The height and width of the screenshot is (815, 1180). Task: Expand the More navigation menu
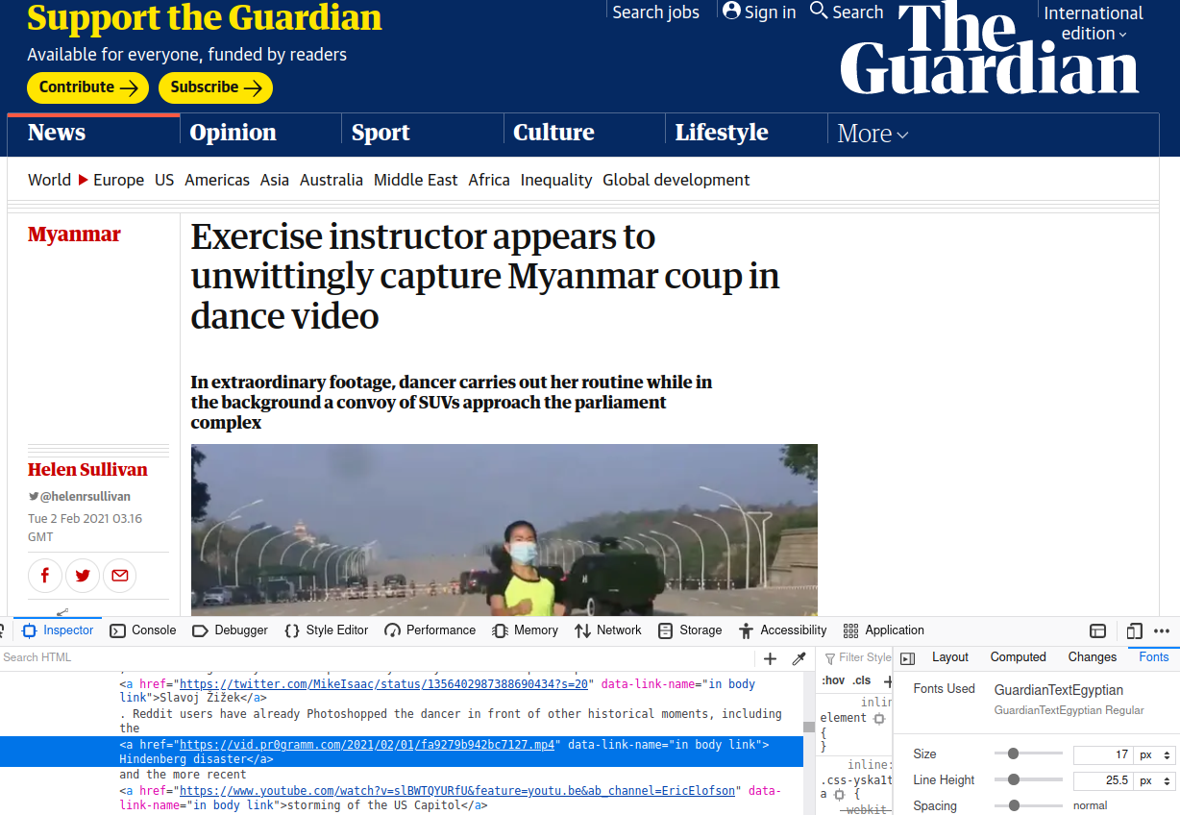click(873, 134)
